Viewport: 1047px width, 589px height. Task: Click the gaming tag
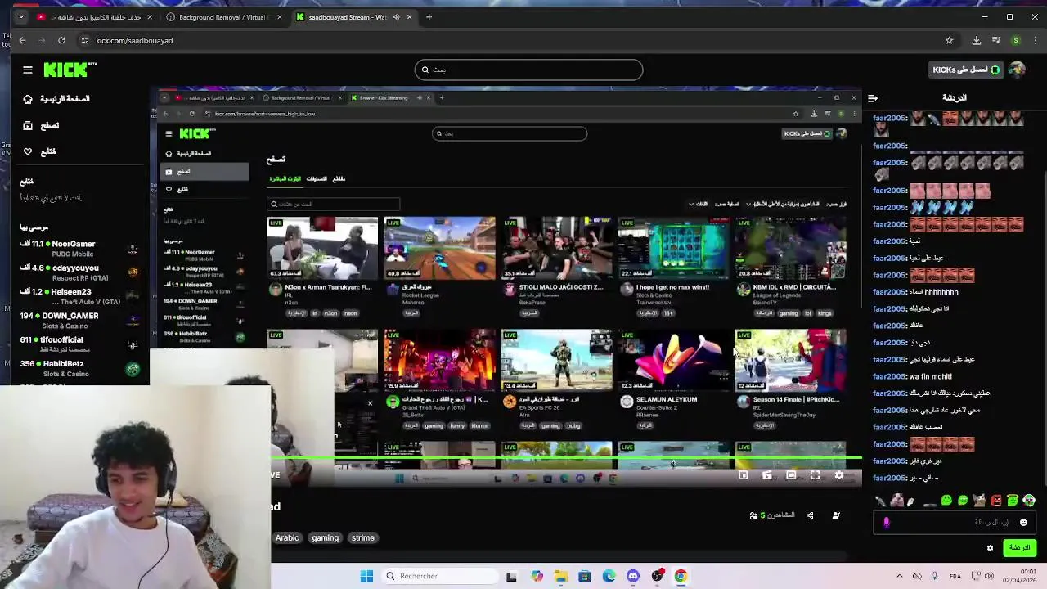pos(325,538)
